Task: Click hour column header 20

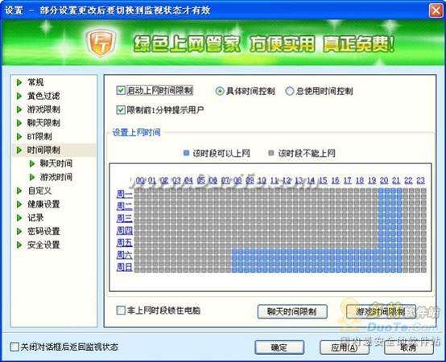Action: coord(384,180)
